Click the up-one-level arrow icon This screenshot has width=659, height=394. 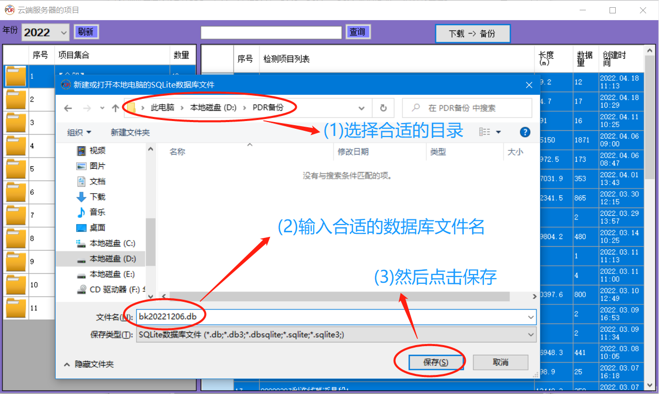click(115, 108)
